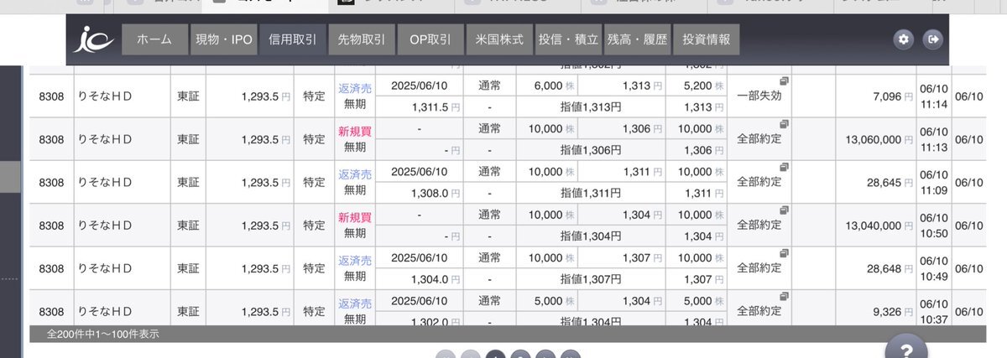Click the 一部失効 status text
The image size is (1007, 358).
(x=759, y=96)
